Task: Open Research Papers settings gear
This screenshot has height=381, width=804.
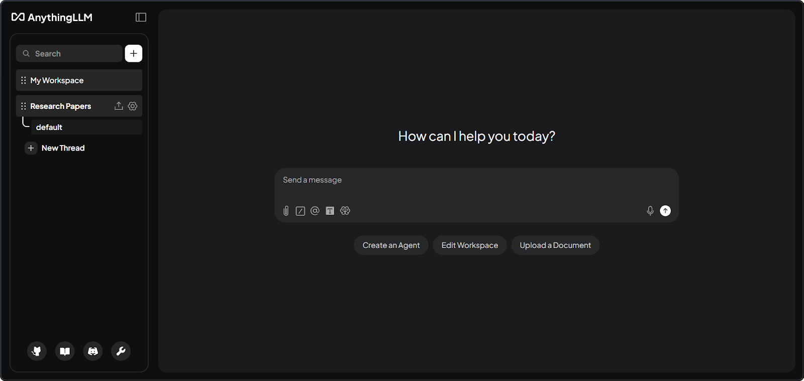Action: point(133,106)
